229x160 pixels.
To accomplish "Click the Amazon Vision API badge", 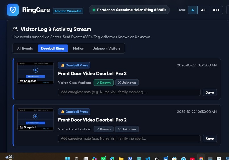I will [68, 11].
